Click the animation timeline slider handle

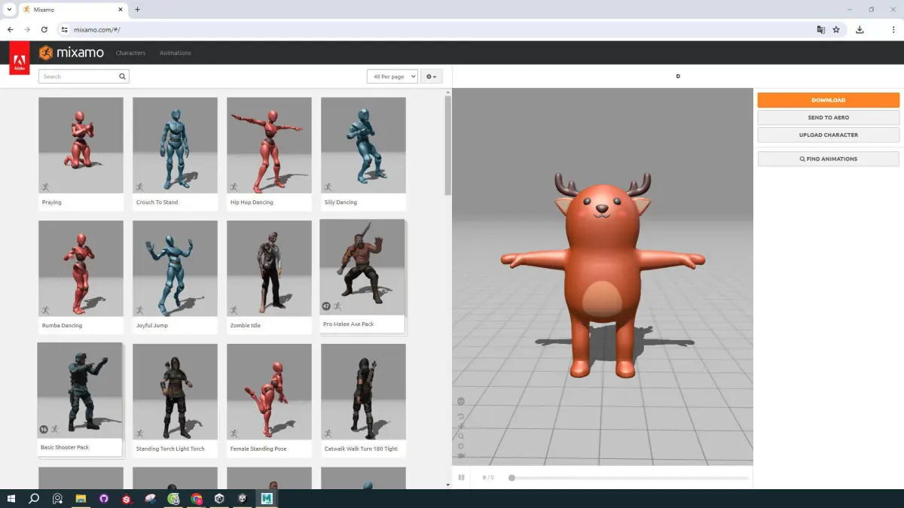pos(512,477)
